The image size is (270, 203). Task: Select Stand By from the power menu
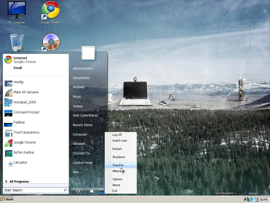pyautogui.click(x=121, y=165)
